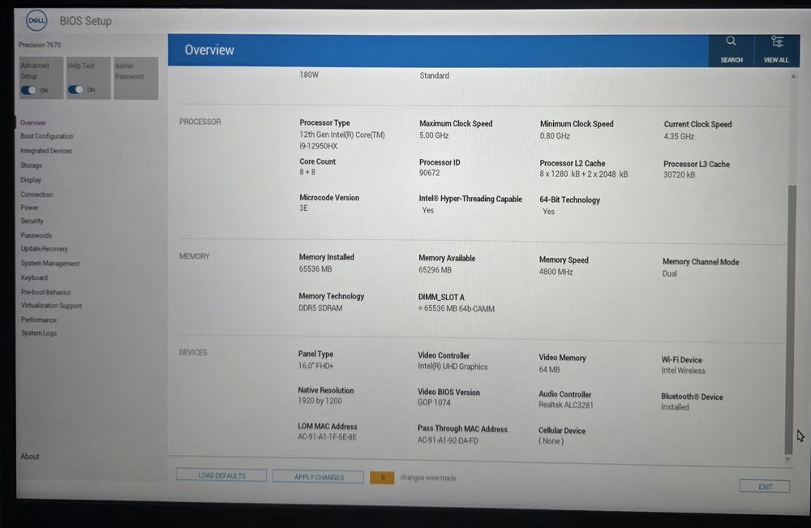811x528 pixels.
Task: Open Virtualization Support section
Action: 51,306
